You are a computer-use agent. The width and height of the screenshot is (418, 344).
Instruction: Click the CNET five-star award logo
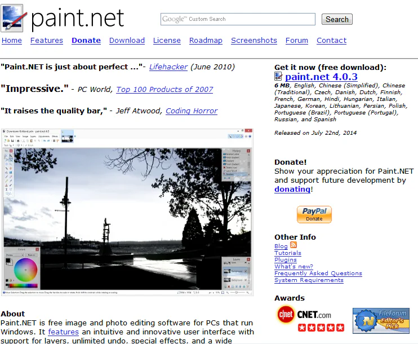click(310, 319)
